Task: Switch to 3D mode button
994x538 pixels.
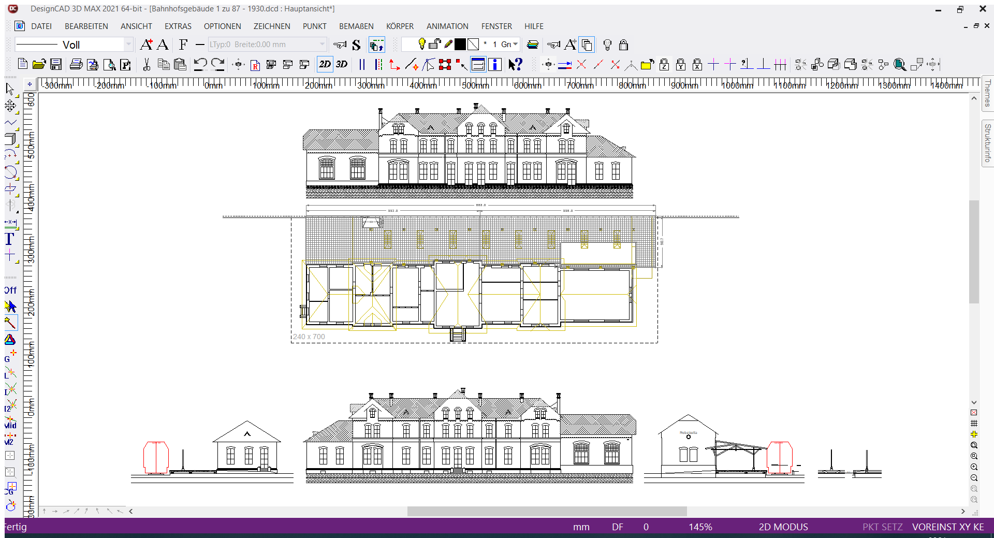Action: point(342,64)
